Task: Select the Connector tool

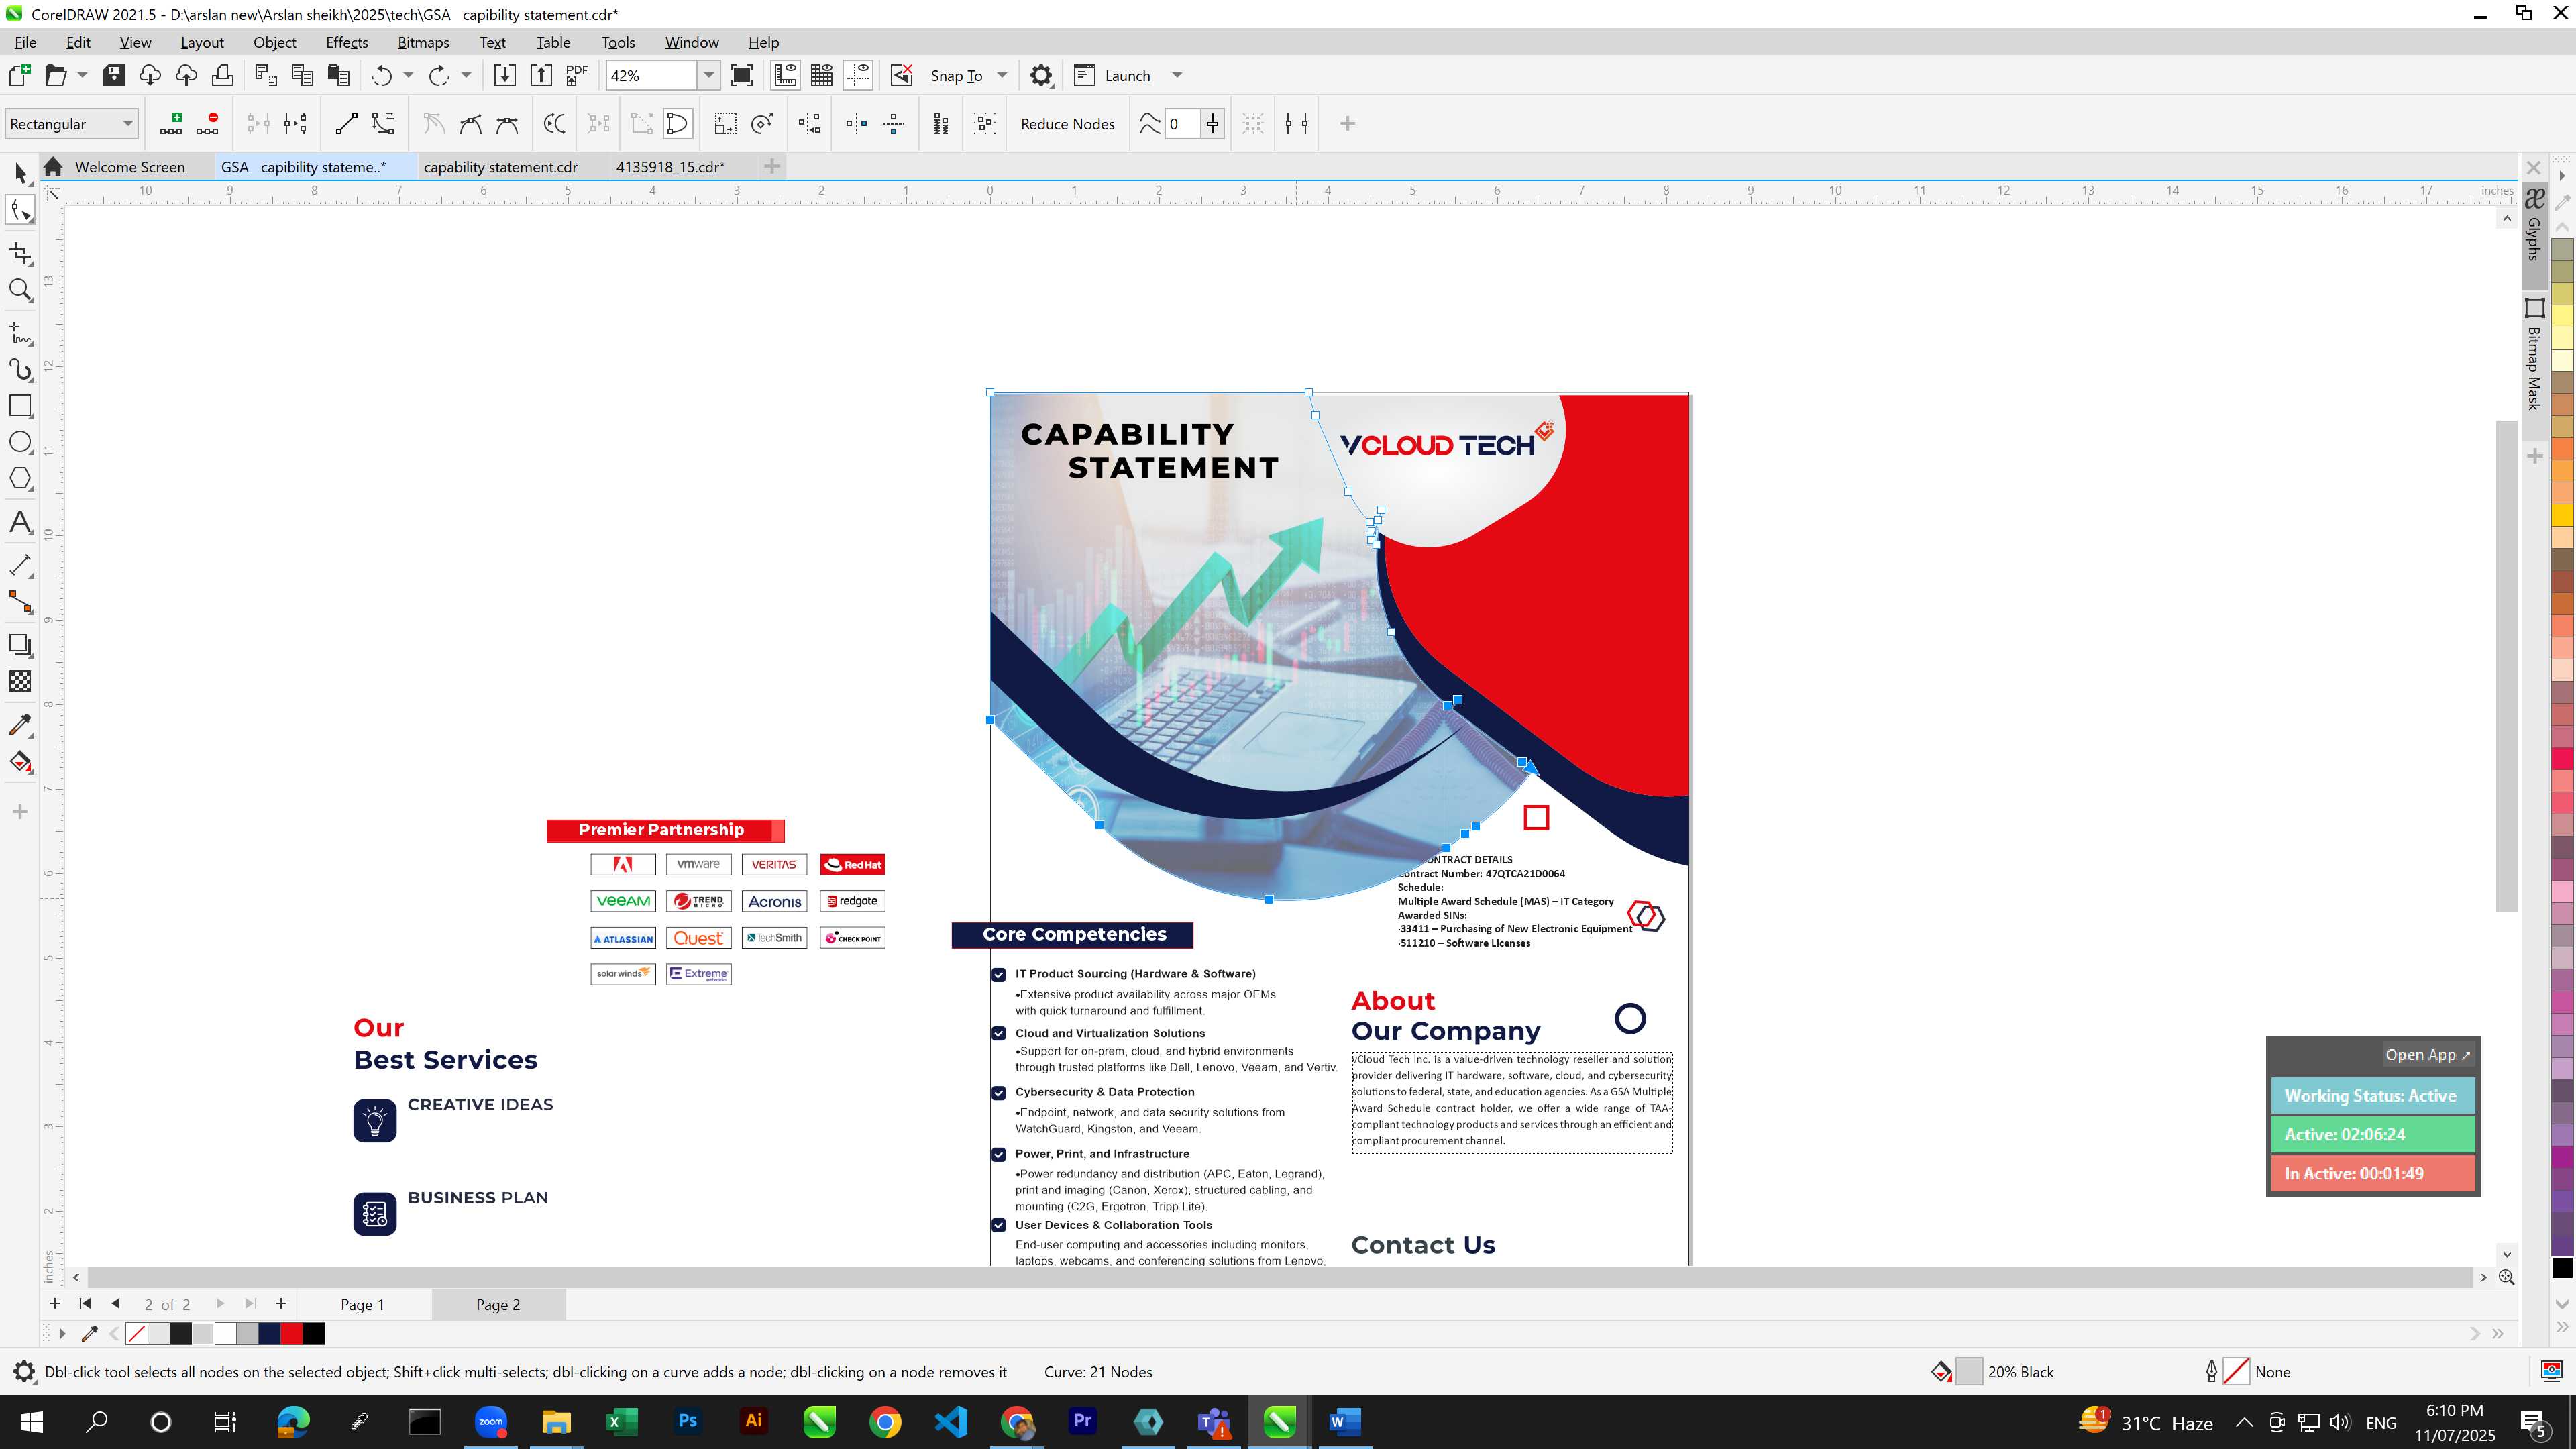Action: [x=20, y=602]
